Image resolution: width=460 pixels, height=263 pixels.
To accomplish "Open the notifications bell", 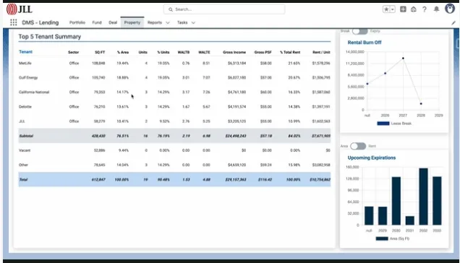I will [437, 9].
